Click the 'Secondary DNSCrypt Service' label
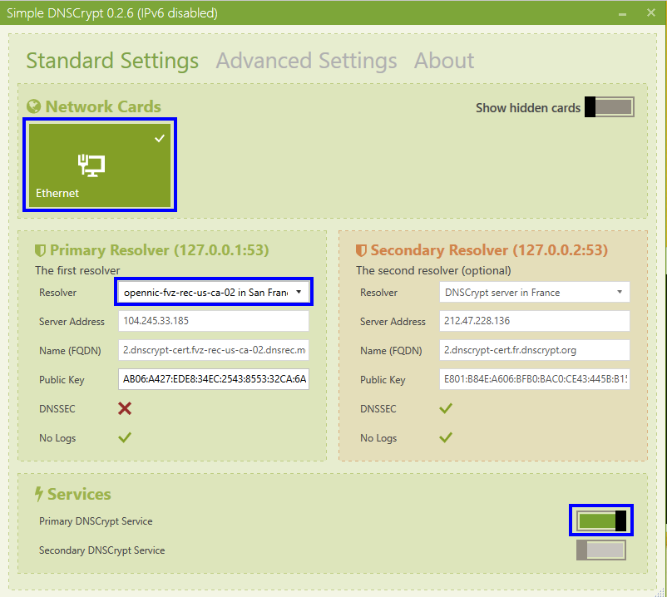Screen dimensions: 667x597 (x=101, y=550)
